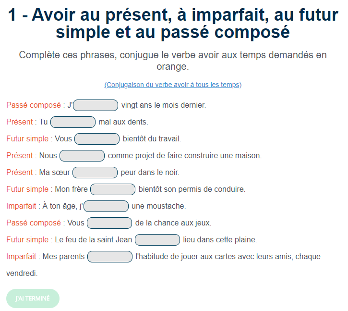Viewport: 348px width, 311px height.
Task: Focus the blank after J' (vingt ans)
Action: (96, 105)
